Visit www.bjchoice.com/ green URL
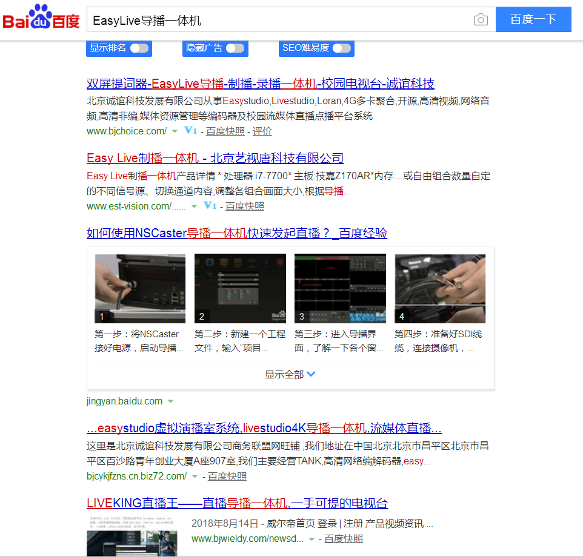Viewport: 583px width, 557px height. 127,131
